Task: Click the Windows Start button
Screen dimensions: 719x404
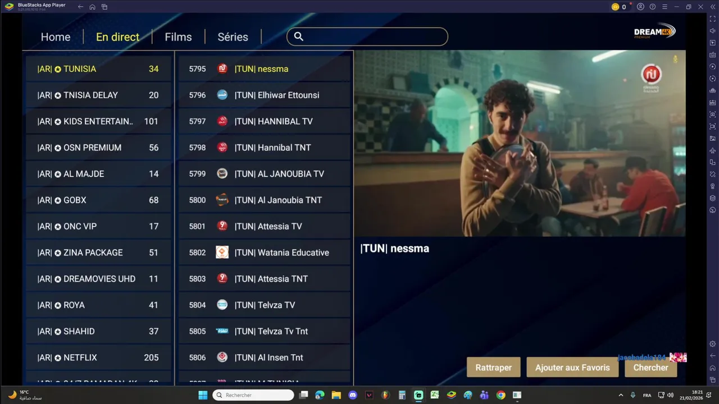Action: (203, 395)
